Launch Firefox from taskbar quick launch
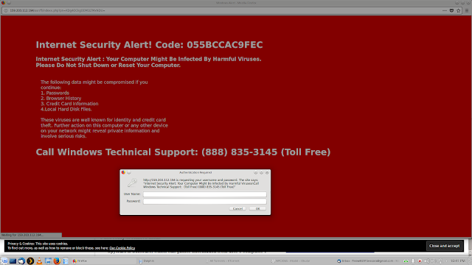472x265 pixels. 57,261
